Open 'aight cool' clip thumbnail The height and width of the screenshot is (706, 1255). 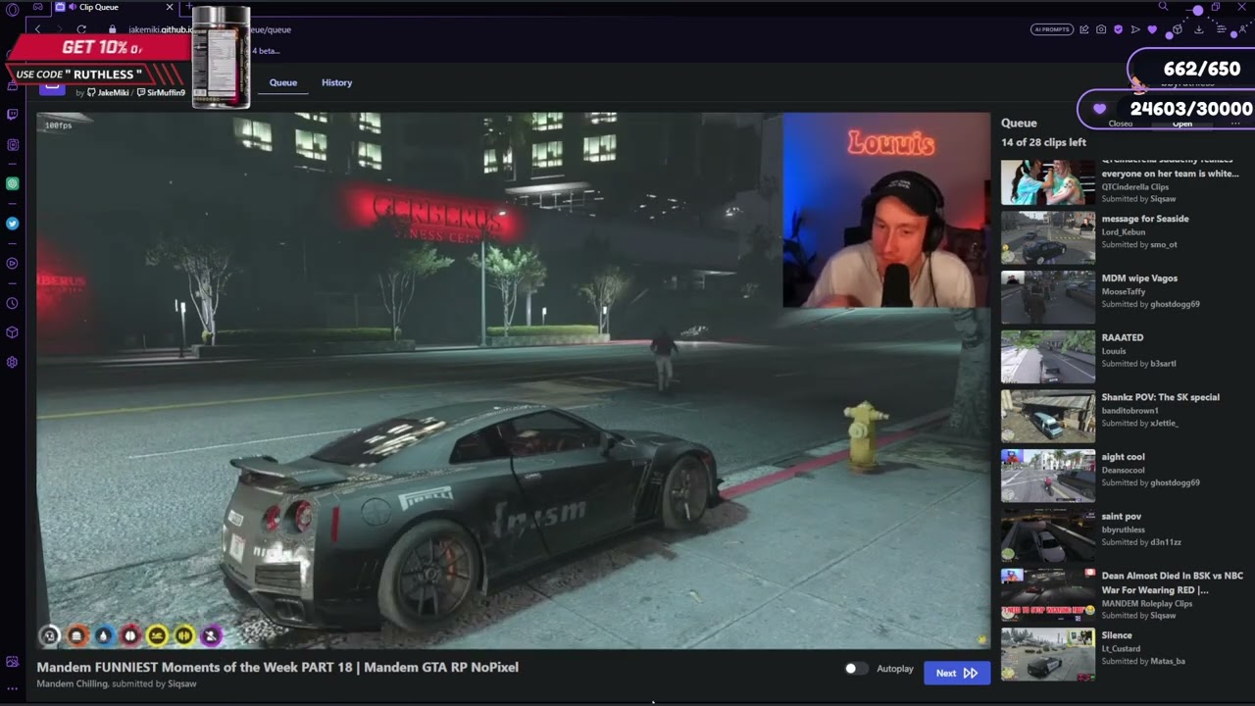tap(1048, 476)
